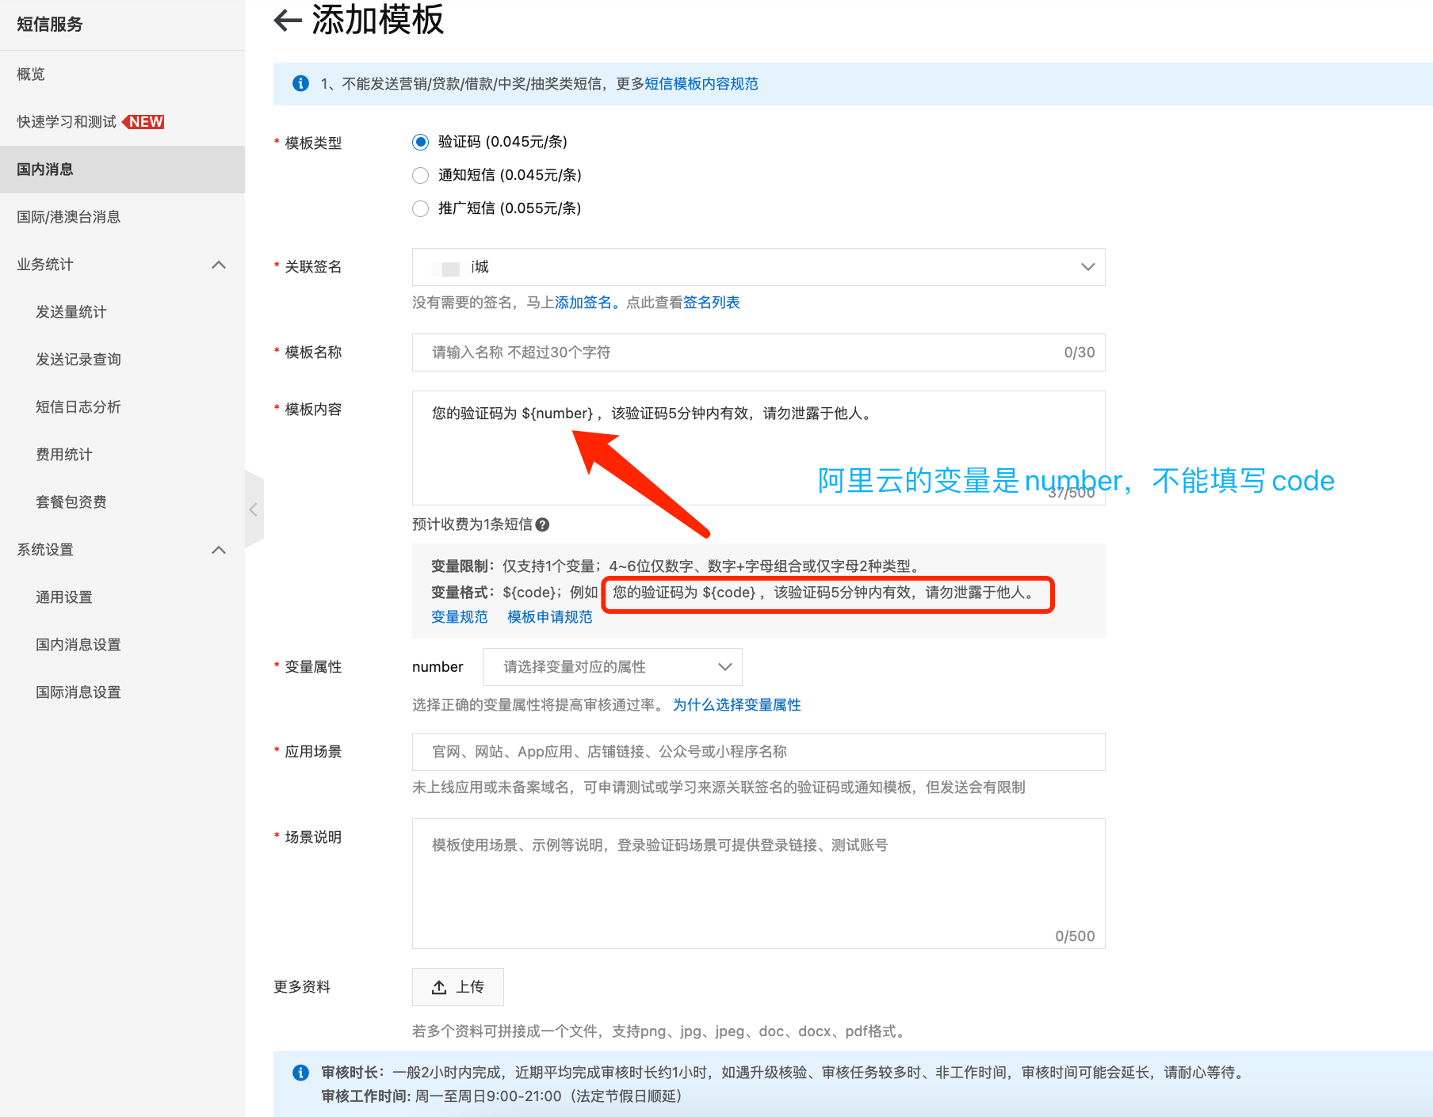Collapse the sidebar using the handle arrow
1433x1117 pixels.
[254, 509]
